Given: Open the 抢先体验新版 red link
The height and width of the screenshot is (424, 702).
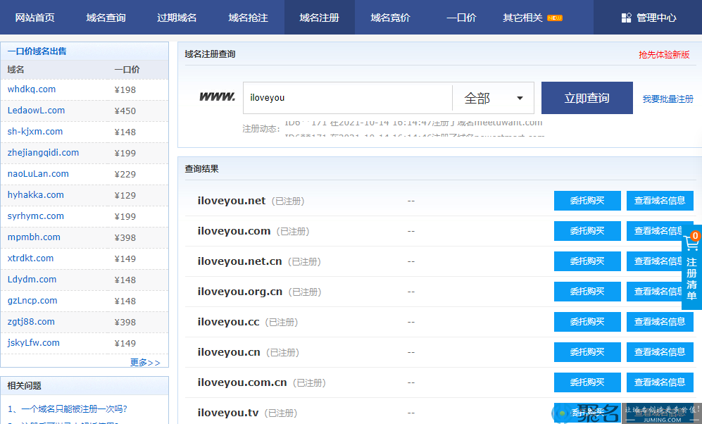Looking at the screenshot, I should click(664, 55).
